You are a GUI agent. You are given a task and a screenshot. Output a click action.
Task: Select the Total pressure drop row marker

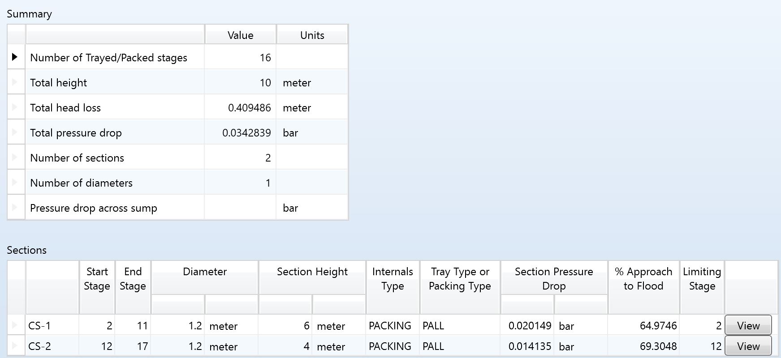(x=15, y=132)
